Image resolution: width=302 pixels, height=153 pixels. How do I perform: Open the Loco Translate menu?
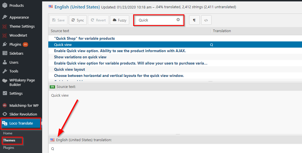point(21,123)
